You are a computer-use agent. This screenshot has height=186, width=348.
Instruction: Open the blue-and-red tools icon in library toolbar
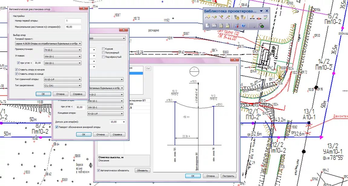(x=237, y=25)
